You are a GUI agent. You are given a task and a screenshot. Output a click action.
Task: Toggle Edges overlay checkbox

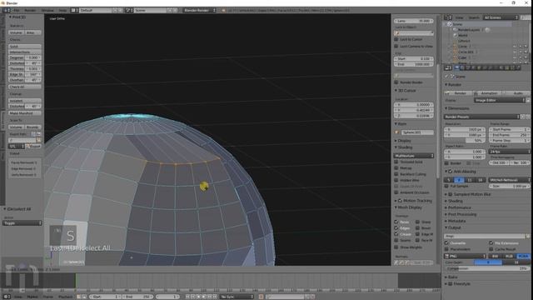click(x=396, y=227)
